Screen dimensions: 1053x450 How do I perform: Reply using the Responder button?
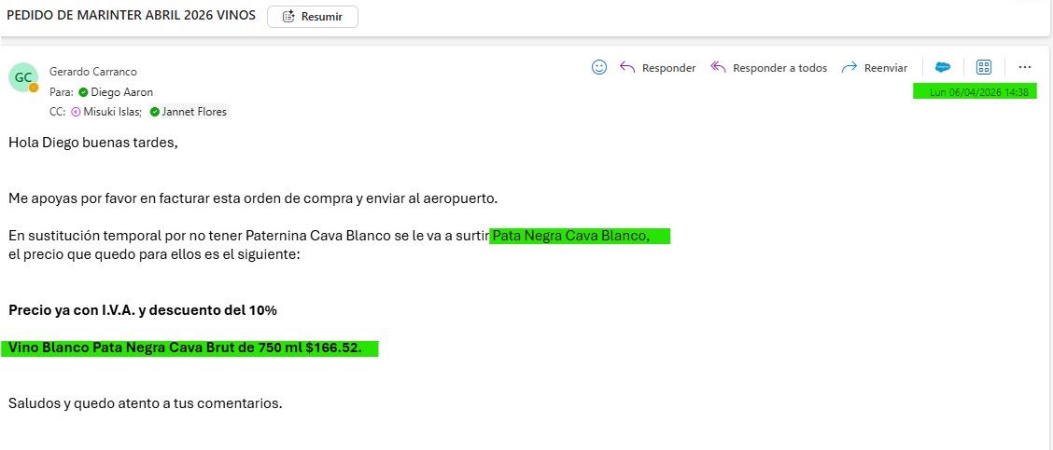658,68
